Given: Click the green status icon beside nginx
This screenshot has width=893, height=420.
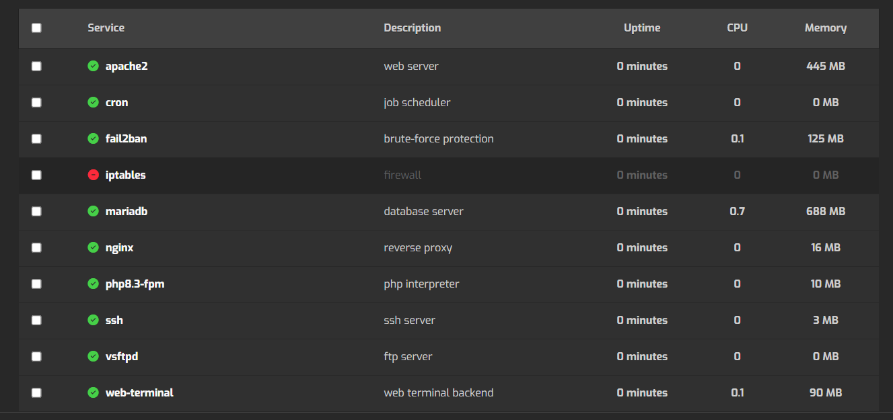Looking at the screenshot, I should [94, 247].
